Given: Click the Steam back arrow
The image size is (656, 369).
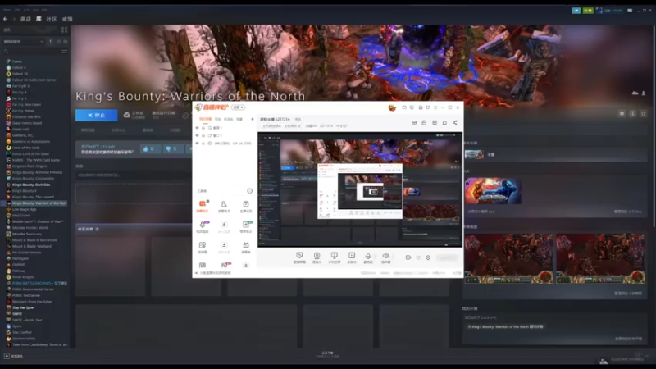Looking at the screenshot, I should click(5, 19).
